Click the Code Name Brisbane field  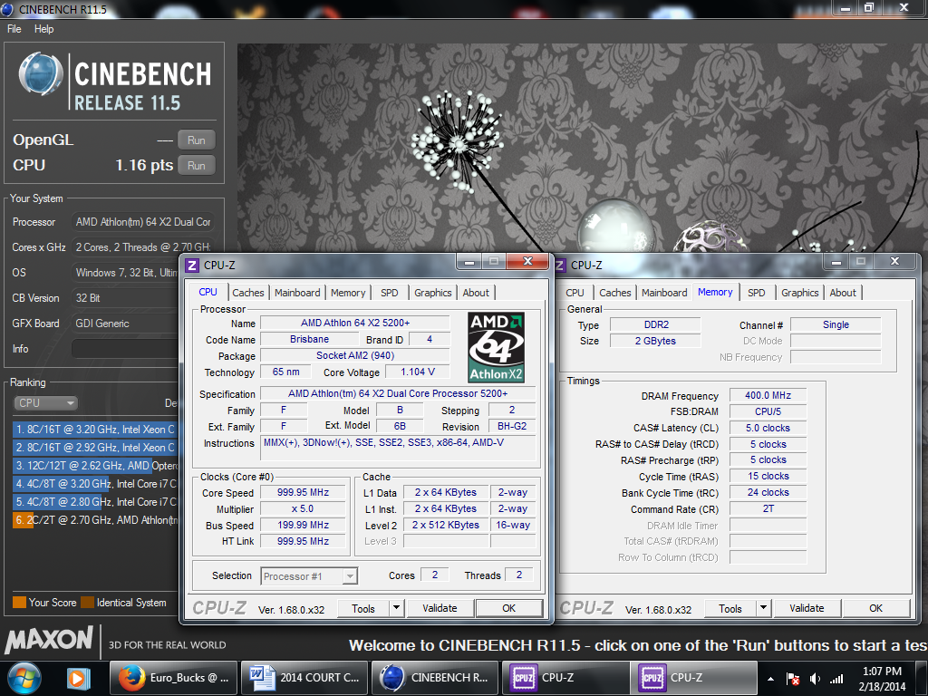point(310,339)
